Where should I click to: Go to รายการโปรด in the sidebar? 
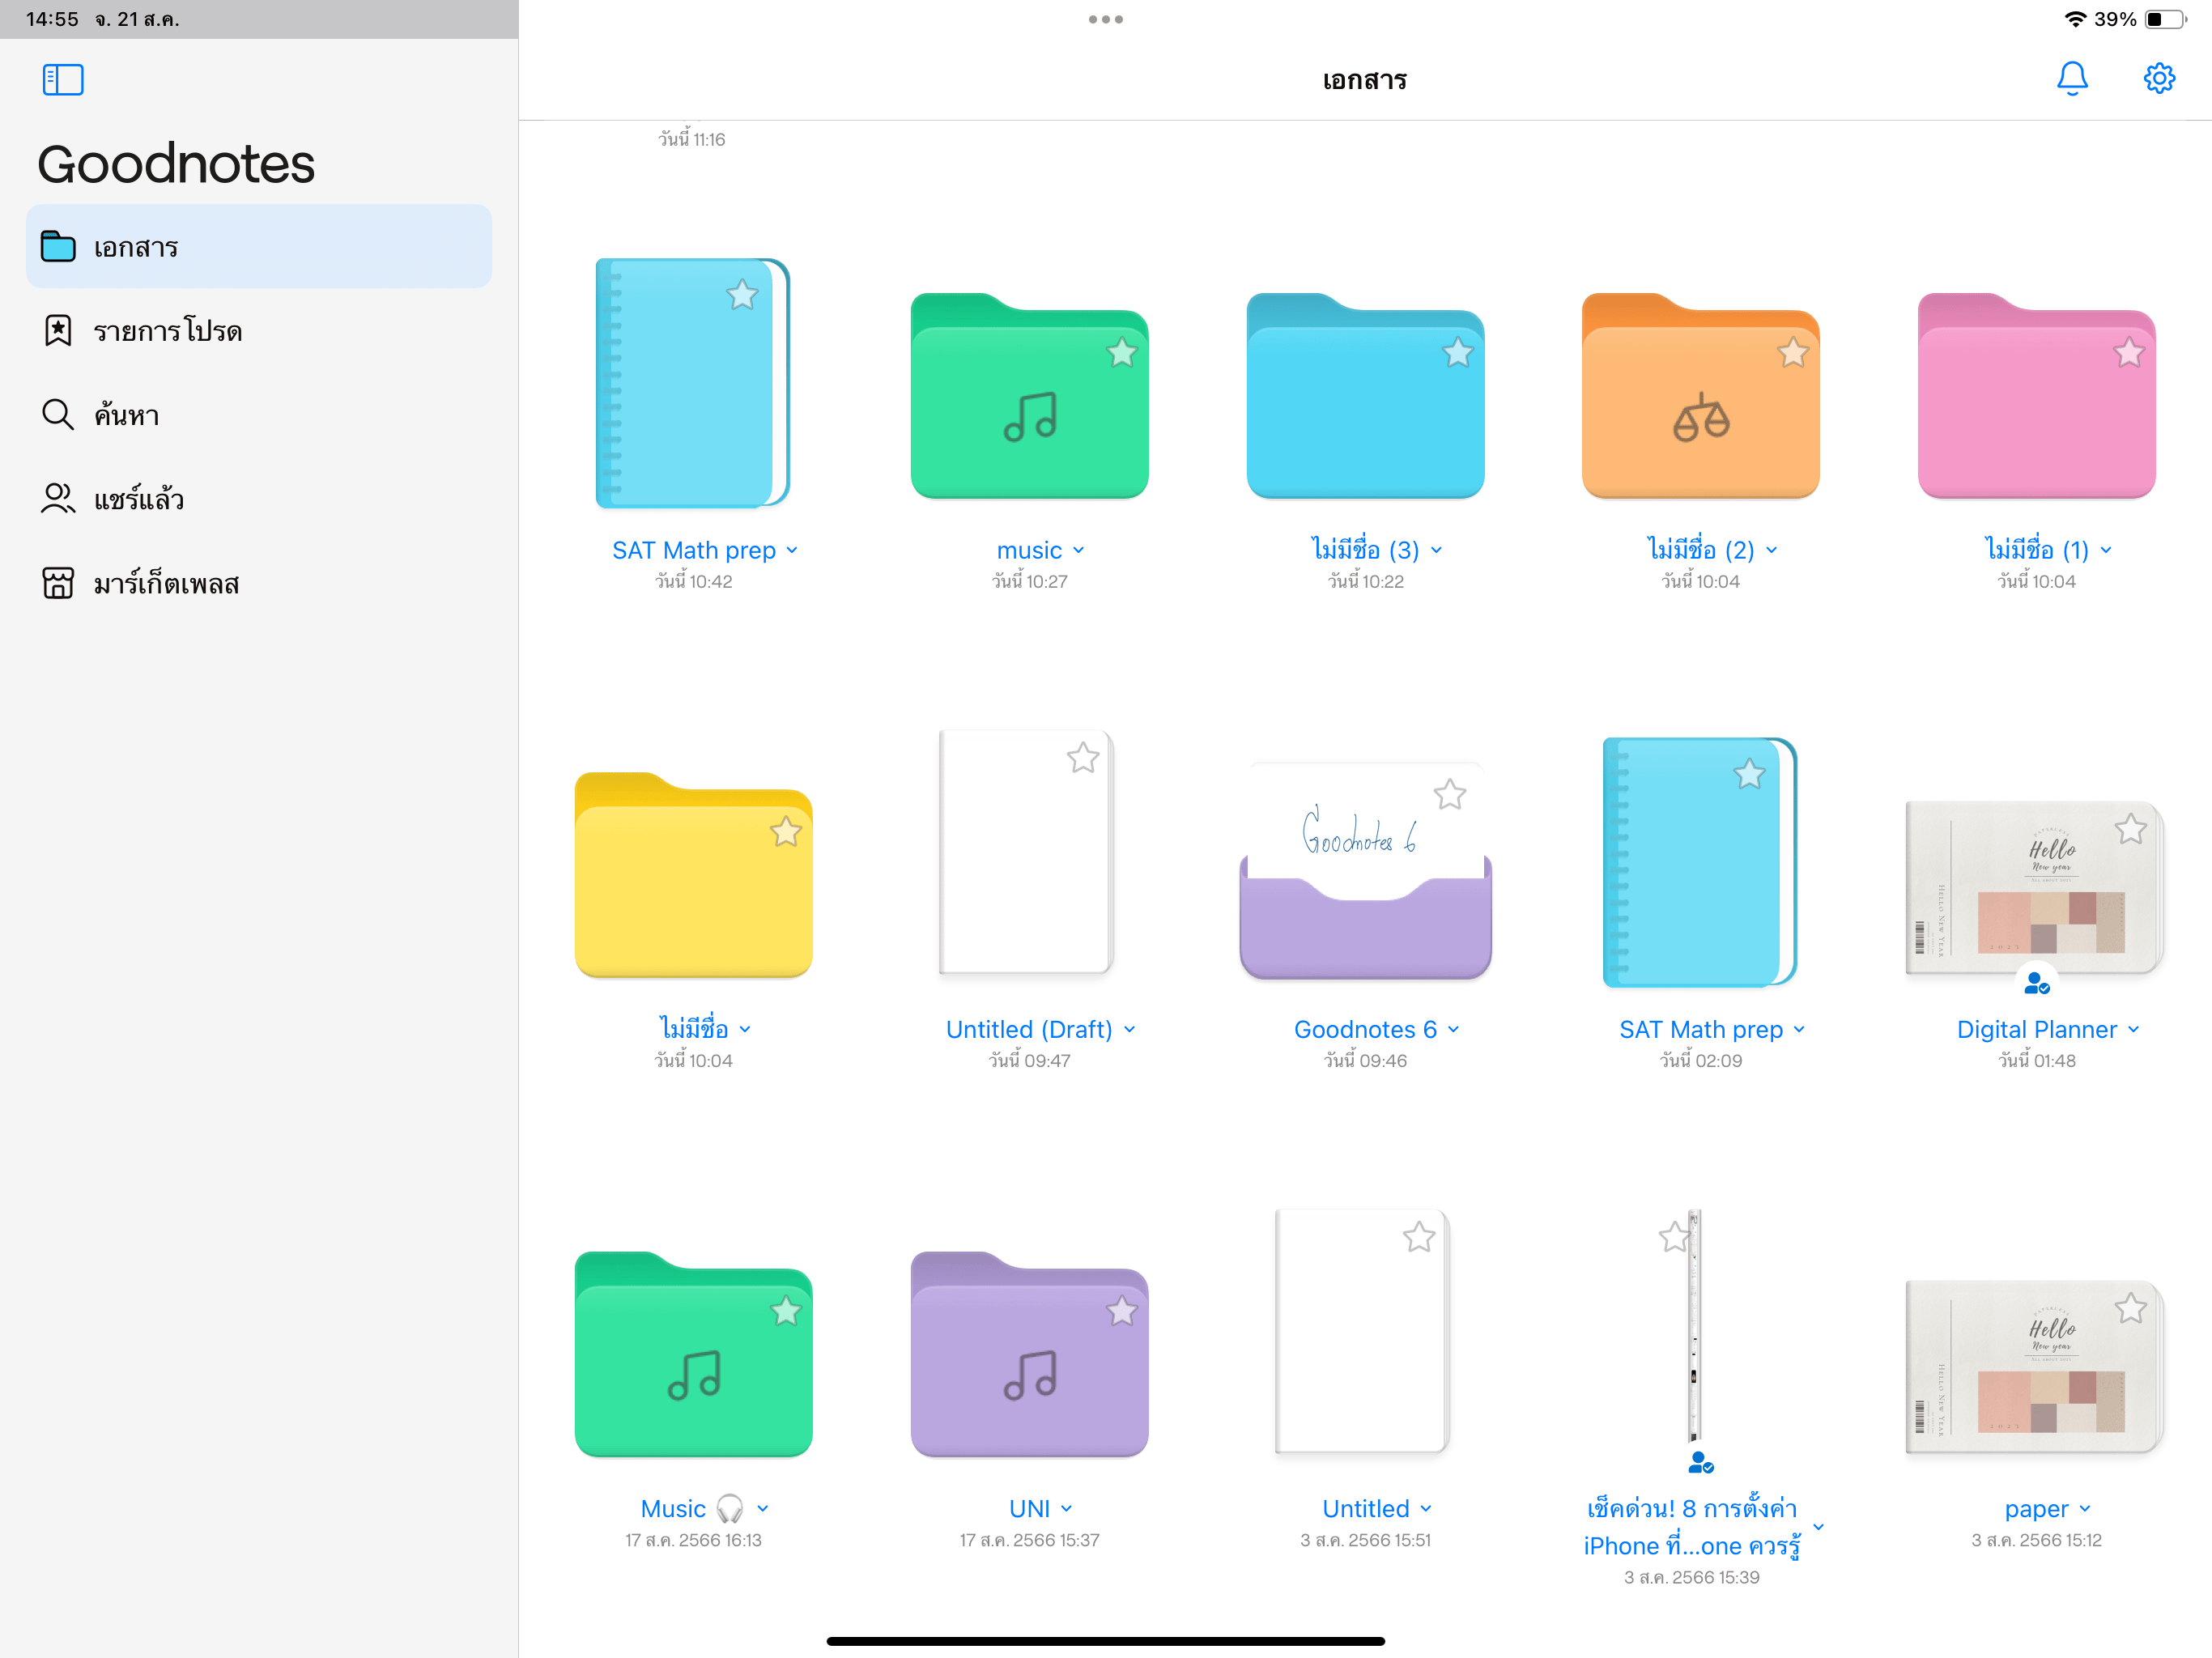coord(167,331)
